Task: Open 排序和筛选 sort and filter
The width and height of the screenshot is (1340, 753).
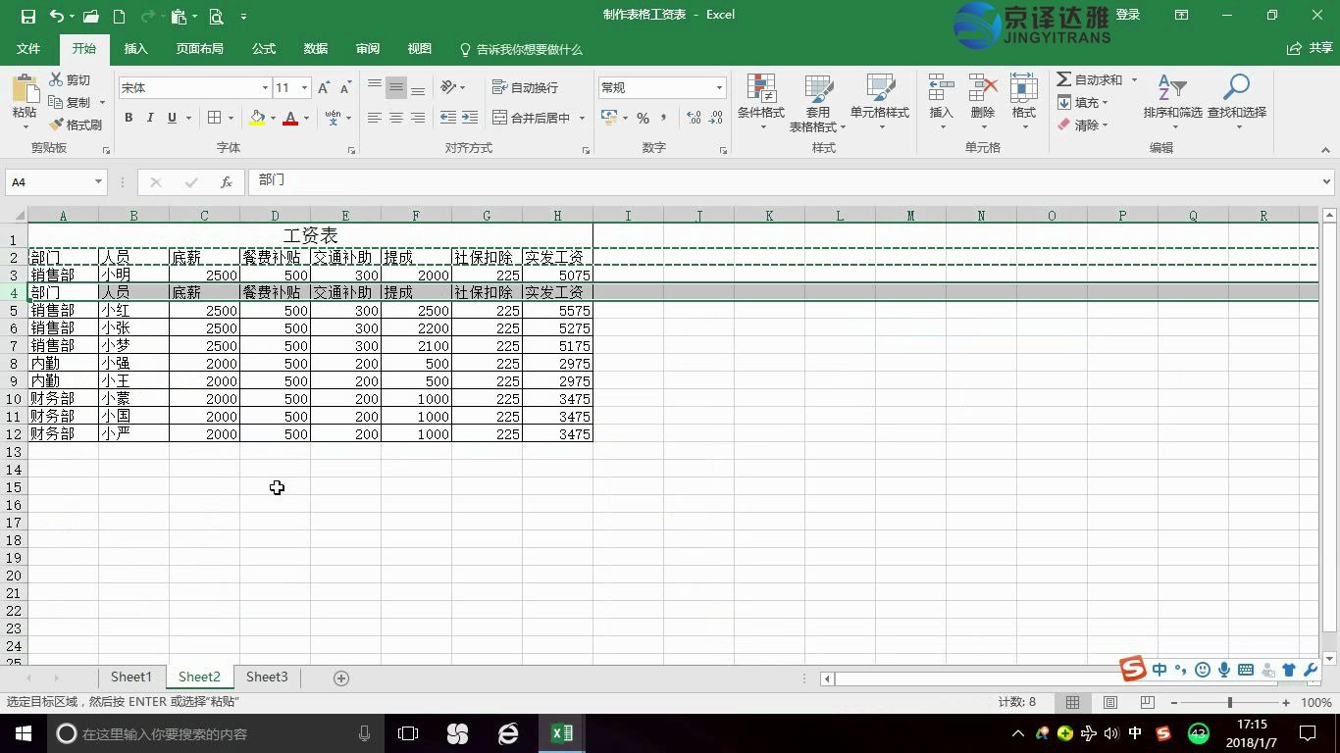Action: [1172, 102]
